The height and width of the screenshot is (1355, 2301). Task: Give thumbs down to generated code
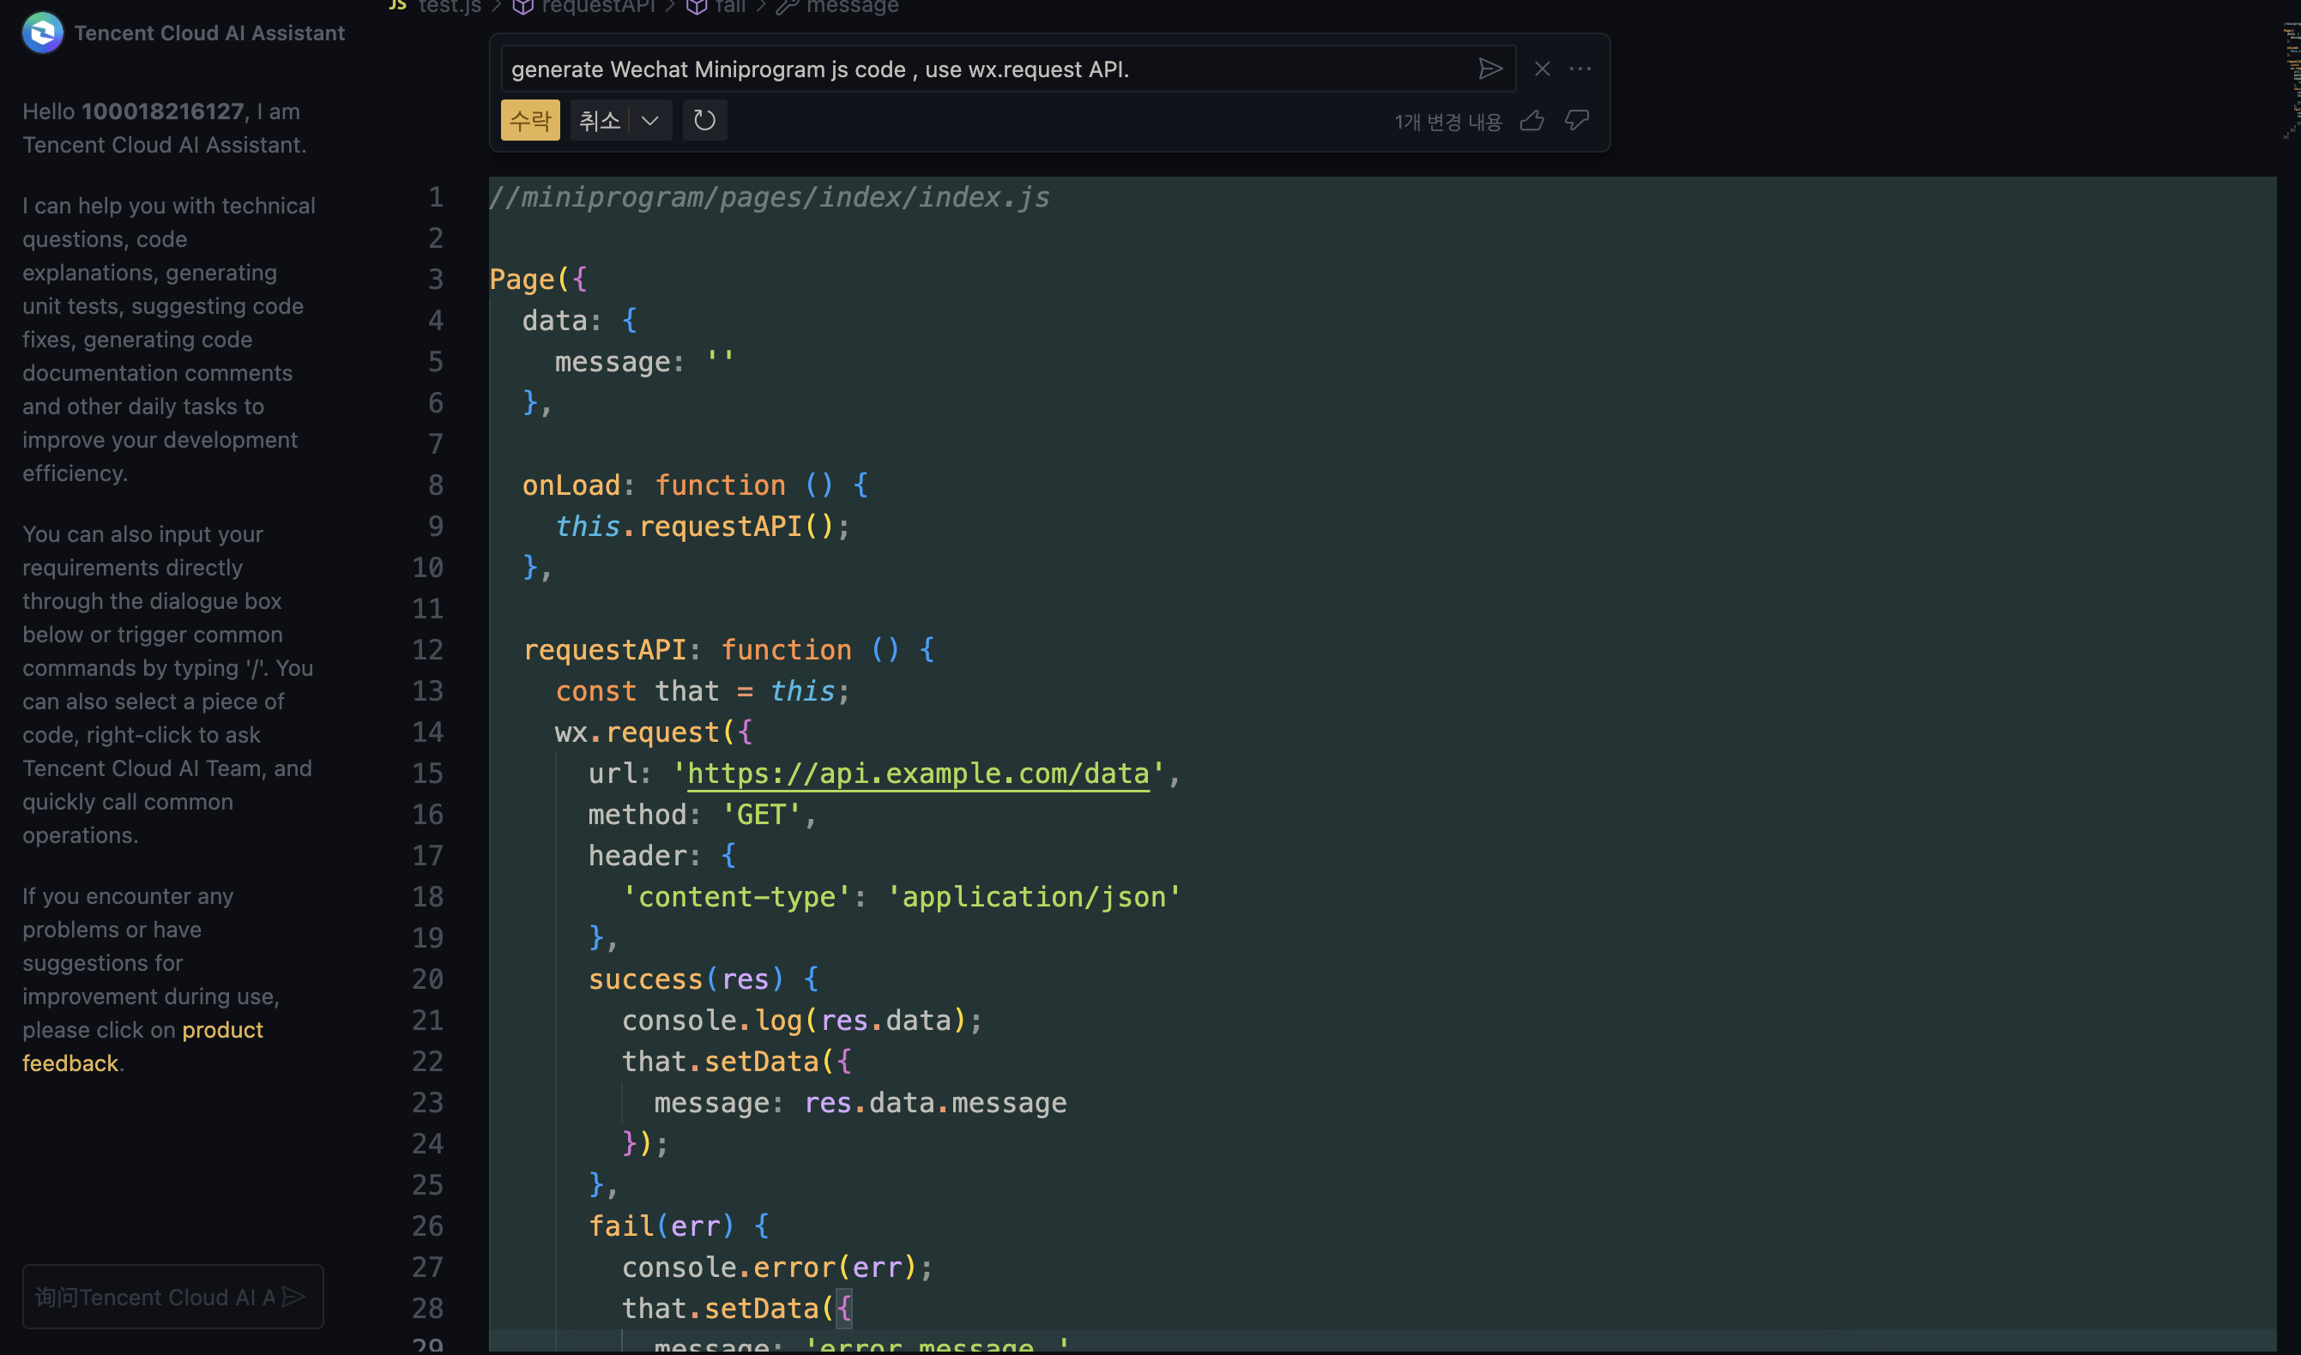(x=1577, y=121)
